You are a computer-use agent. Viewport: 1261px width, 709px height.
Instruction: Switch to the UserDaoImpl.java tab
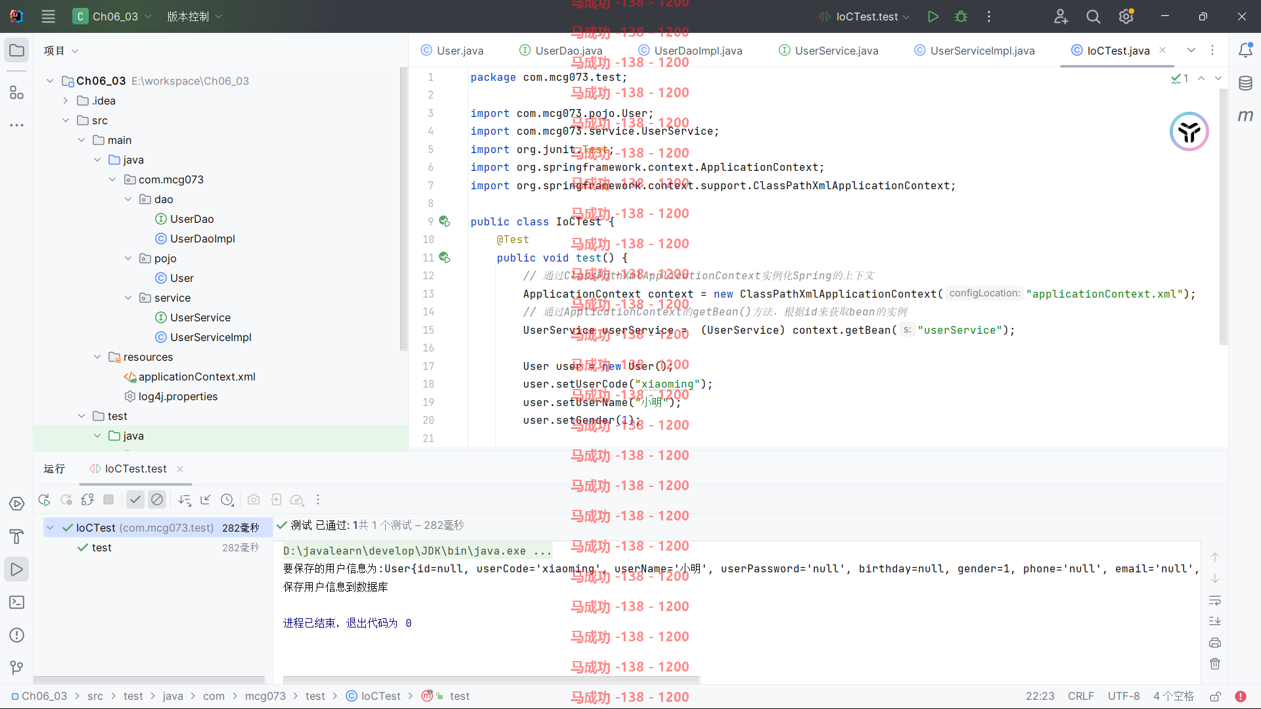click(x=690, y=51)
